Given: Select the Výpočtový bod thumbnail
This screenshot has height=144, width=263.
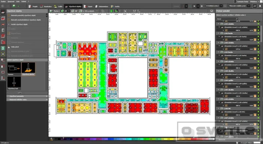Looking at the screenshot, I should pyautogui.click(x=14, y=83).
